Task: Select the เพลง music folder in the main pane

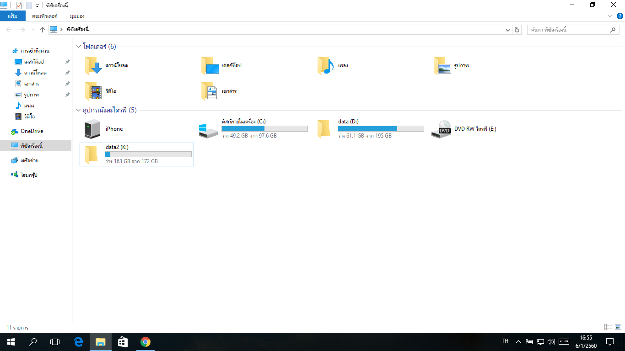Action: pos(334,65)
